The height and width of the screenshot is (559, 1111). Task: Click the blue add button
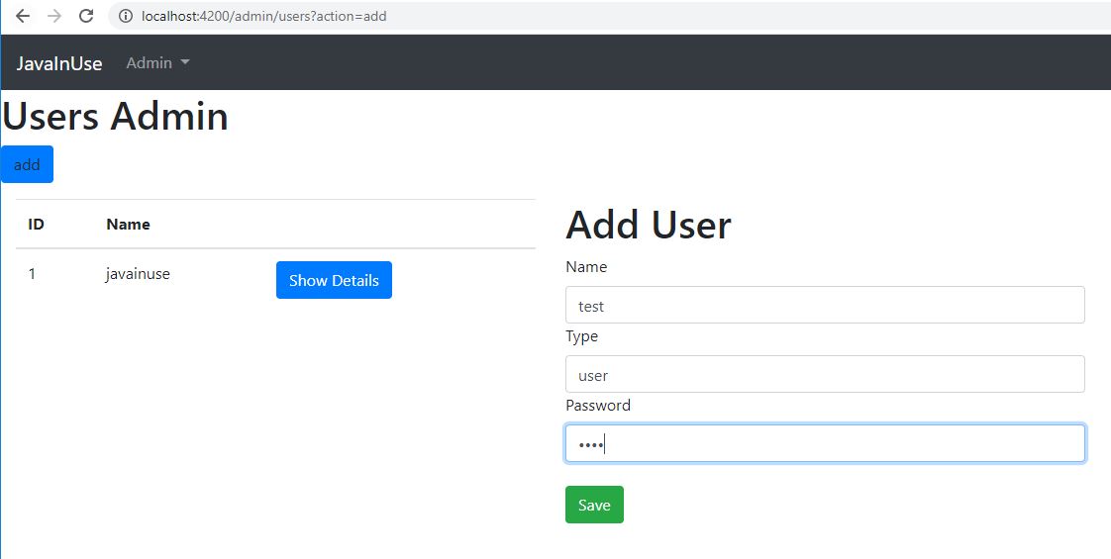pyautogui.click(x=27, y=164)
